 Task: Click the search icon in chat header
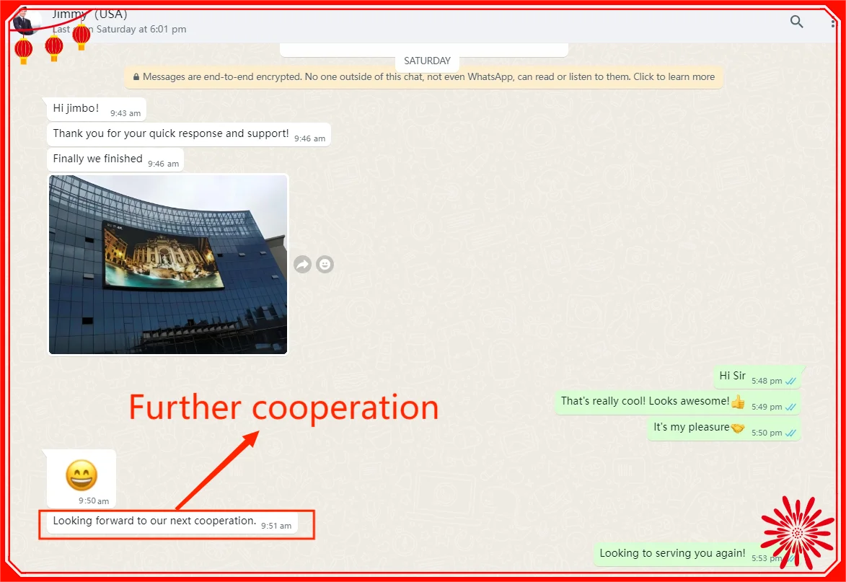pyautogui.click(x=796, y=22)
